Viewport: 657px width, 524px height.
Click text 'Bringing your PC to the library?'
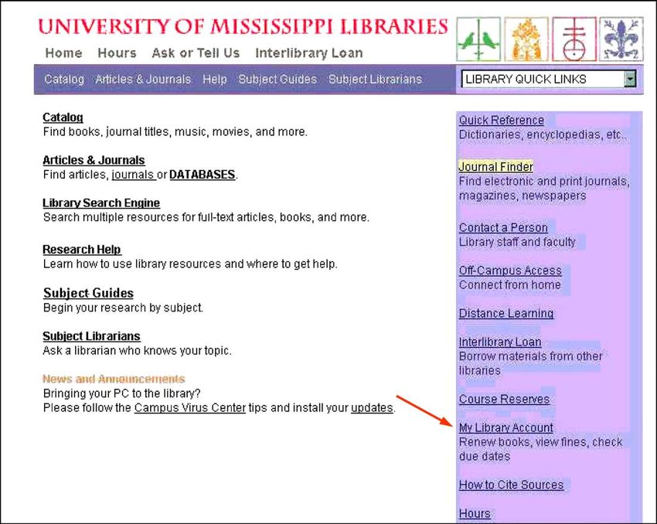(122, 393)
